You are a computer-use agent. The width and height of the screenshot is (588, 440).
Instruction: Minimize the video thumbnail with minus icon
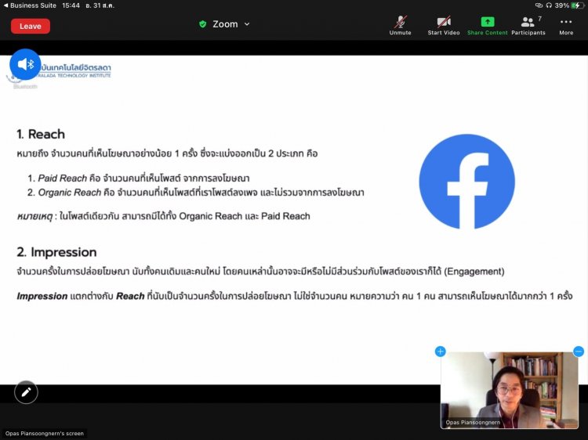tap(579, 352)
